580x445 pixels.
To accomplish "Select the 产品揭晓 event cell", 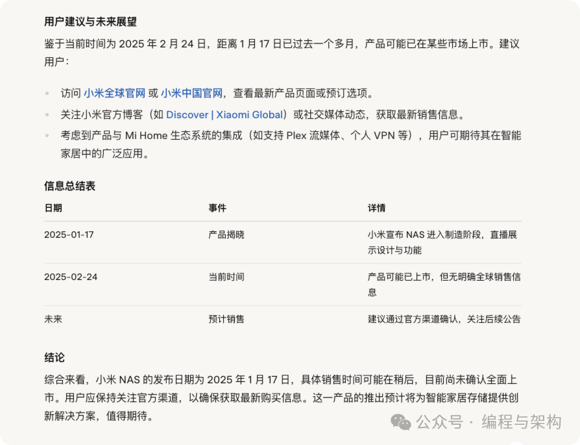I will coord(226,235).
